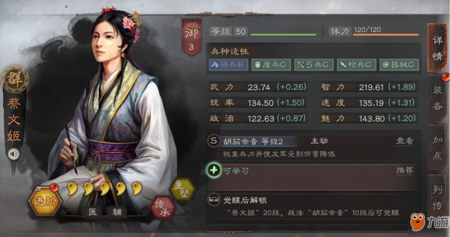Tap the speaker icon under 蔡文姬
This screenshot has width=450, height=237.
pos(14,154)
